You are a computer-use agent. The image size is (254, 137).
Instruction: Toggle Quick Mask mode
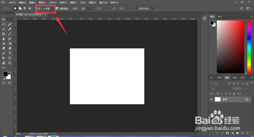[3, 83]
